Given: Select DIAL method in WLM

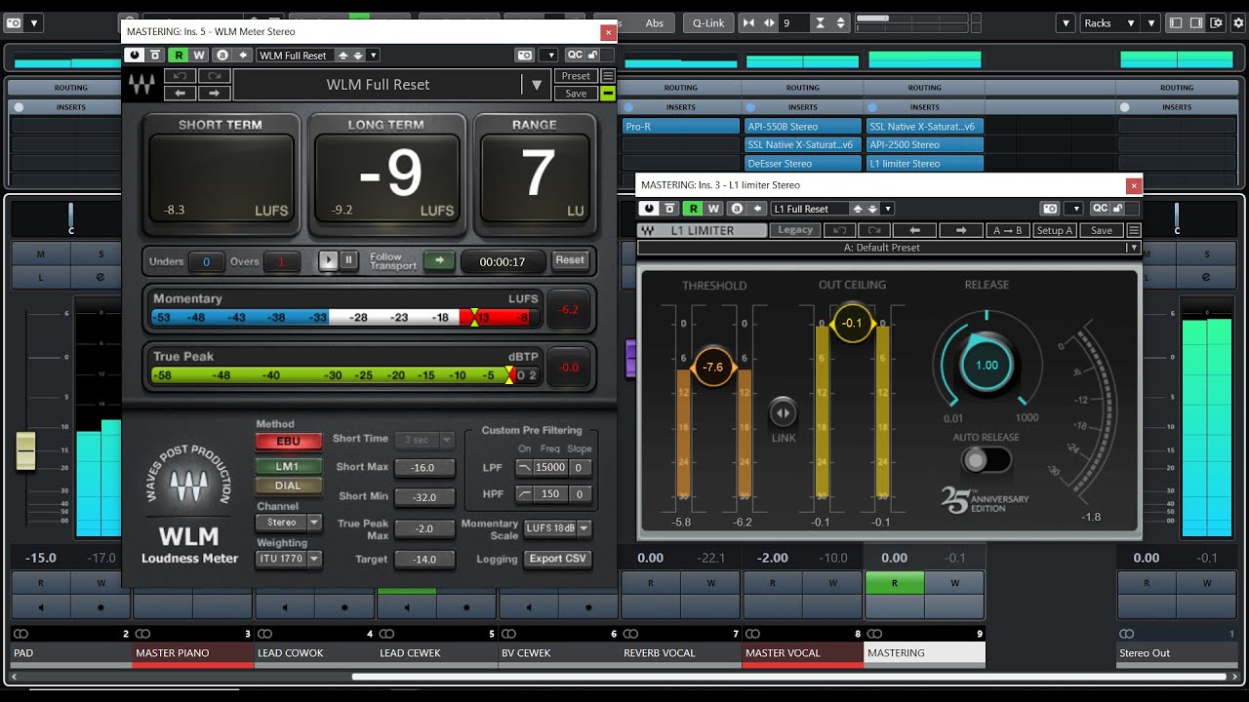Looking at the screenshot, I should tap(288, 486).
